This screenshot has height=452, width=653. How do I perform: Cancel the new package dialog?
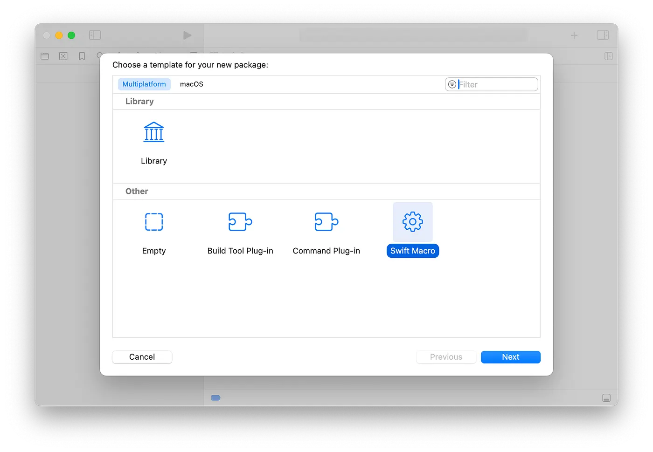142,357
